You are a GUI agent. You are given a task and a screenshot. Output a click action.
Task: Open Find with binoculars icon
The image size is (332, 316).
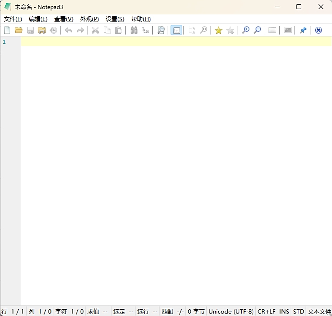pyautogui.click(x=134, y=30)
